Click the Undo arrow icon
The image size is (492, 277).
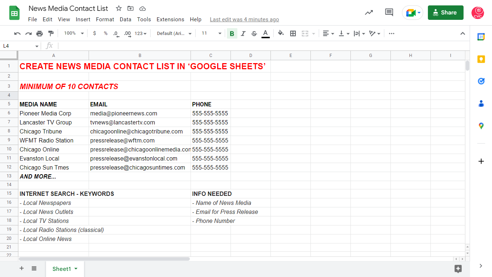17,34
